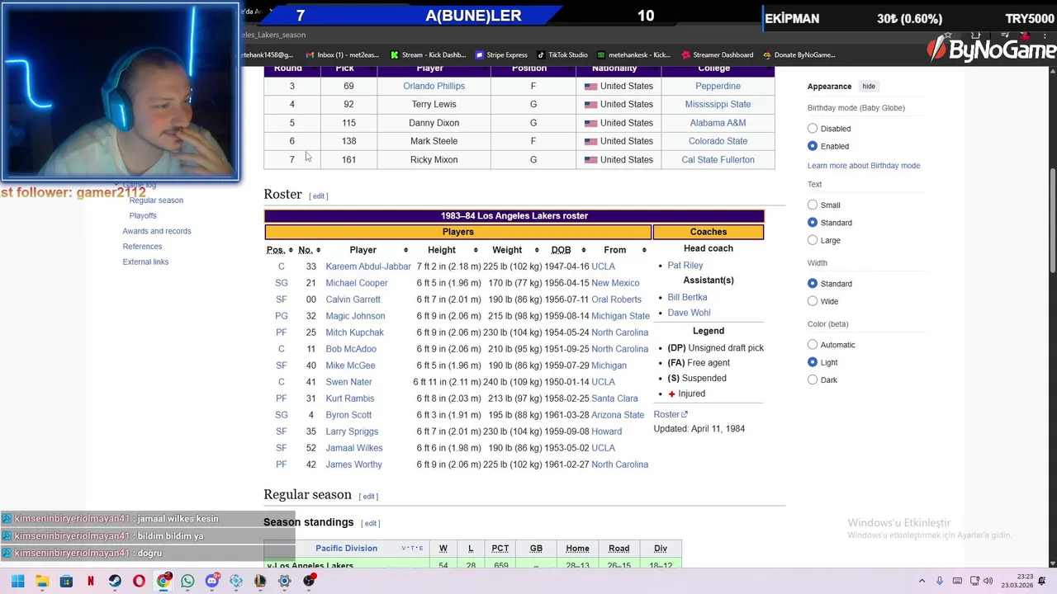Screen dimensions: 1057x594
Task: Open the metehankesk Kick bookmark
Action: coord(634,55)
